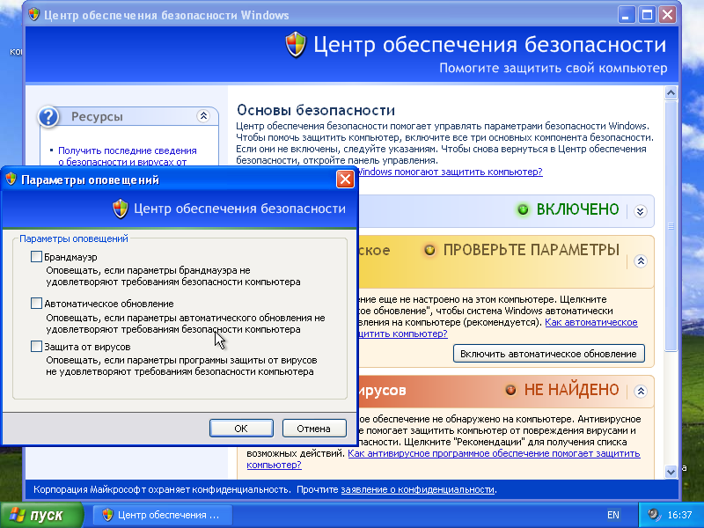Close the Параметры оповещений dialog
704x528 pixels.
coord(345,180)
